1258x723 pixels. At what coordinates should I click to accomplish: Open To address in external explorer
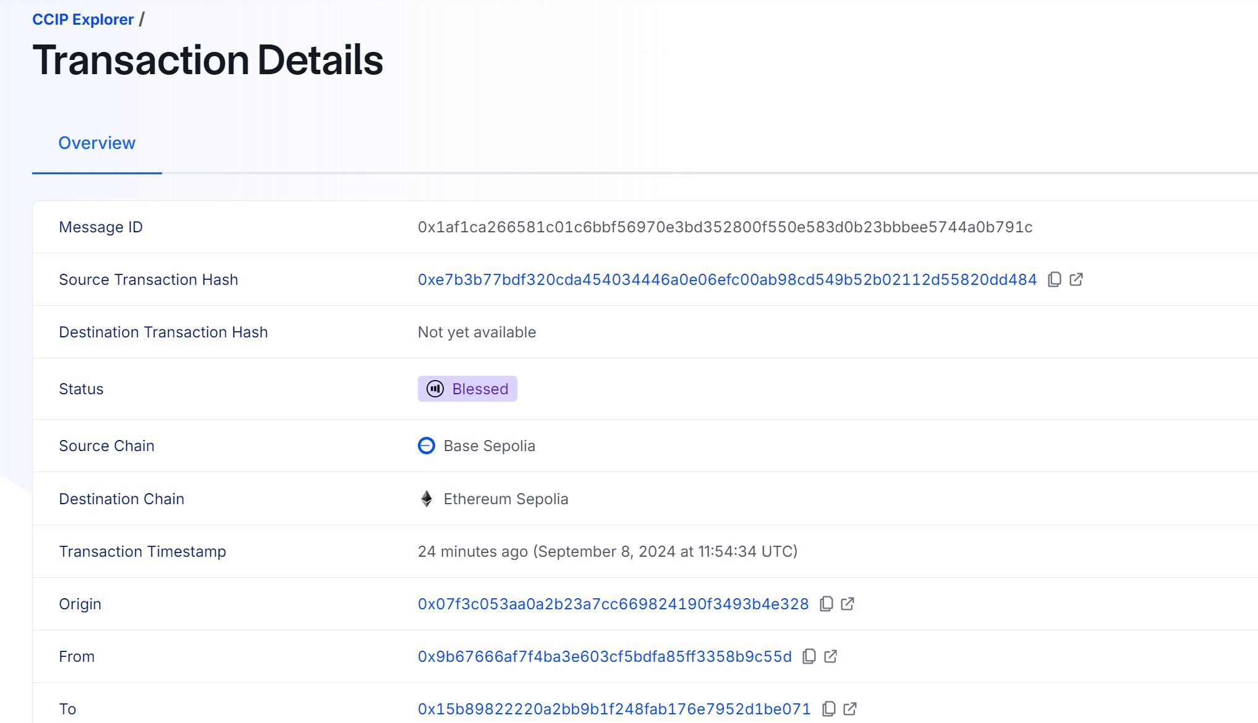coord(850,709)
